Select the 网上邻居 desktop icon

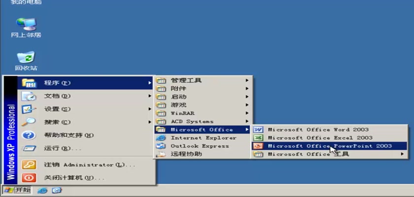pyautogui.click(x=26, y=28)
